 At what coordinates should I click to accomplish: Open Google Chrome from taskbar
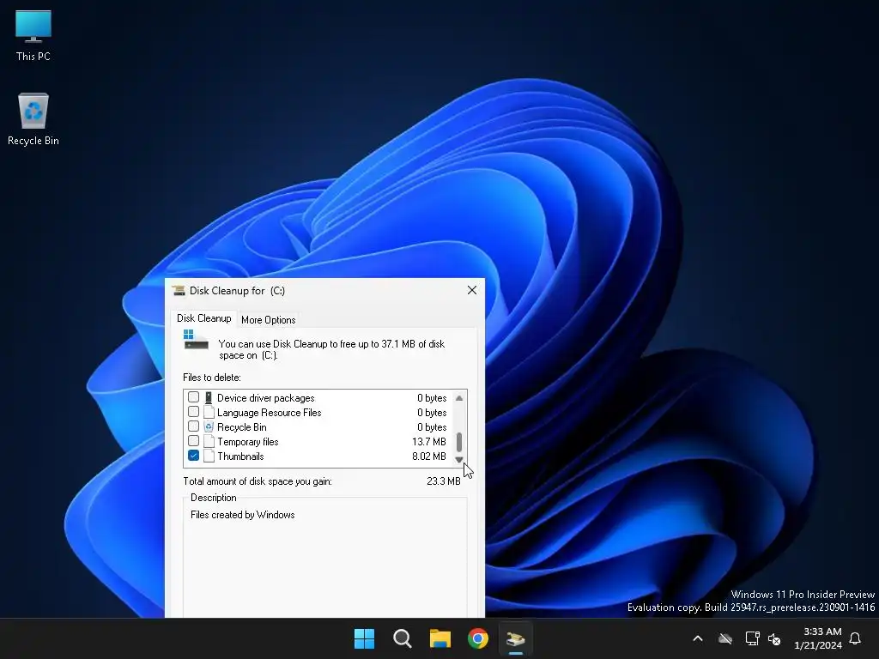478,638
